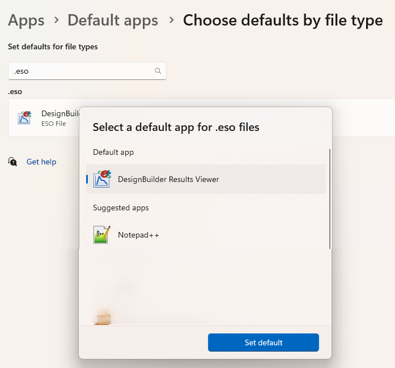Click the Choose defaults by file type heading
Image resolution: width=395 pixels, height=368 pixels.
283,21
